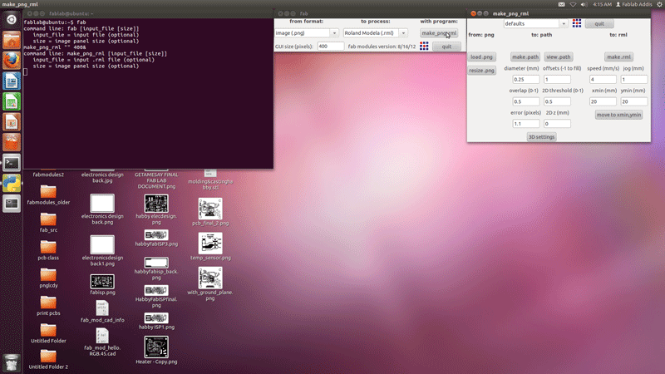Expand the Roland Modela (.rml) process dropdown

click(x=403, y=32)
